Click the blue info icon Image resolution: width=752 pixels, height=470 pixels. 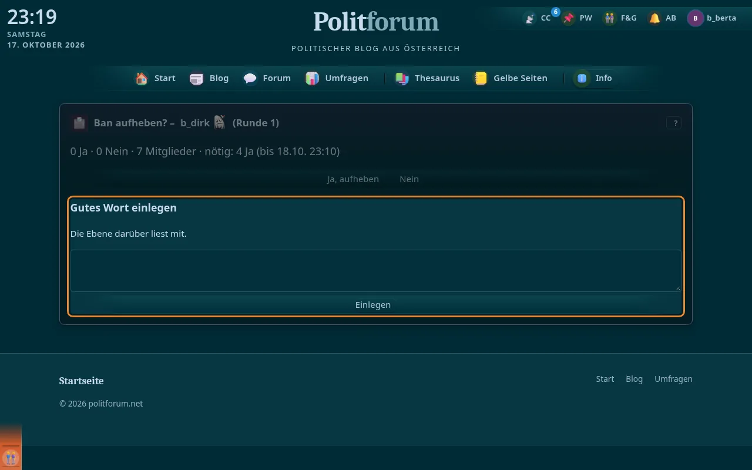582,78
